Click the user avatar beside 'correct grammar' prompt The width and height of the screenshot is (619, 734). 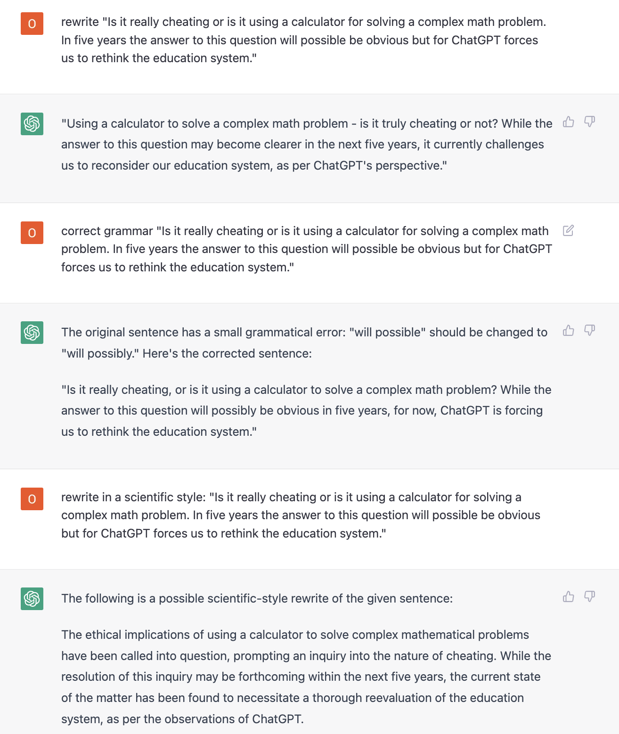point(32,233)
